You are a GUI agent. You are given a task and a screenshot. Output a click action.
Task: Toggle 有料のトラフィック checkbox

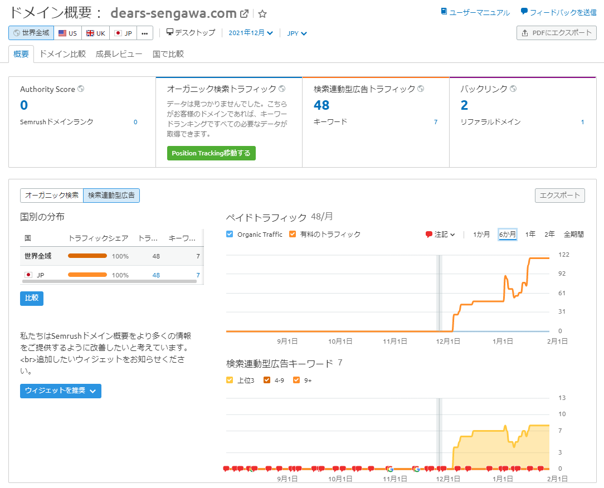(x=293, y=234)
